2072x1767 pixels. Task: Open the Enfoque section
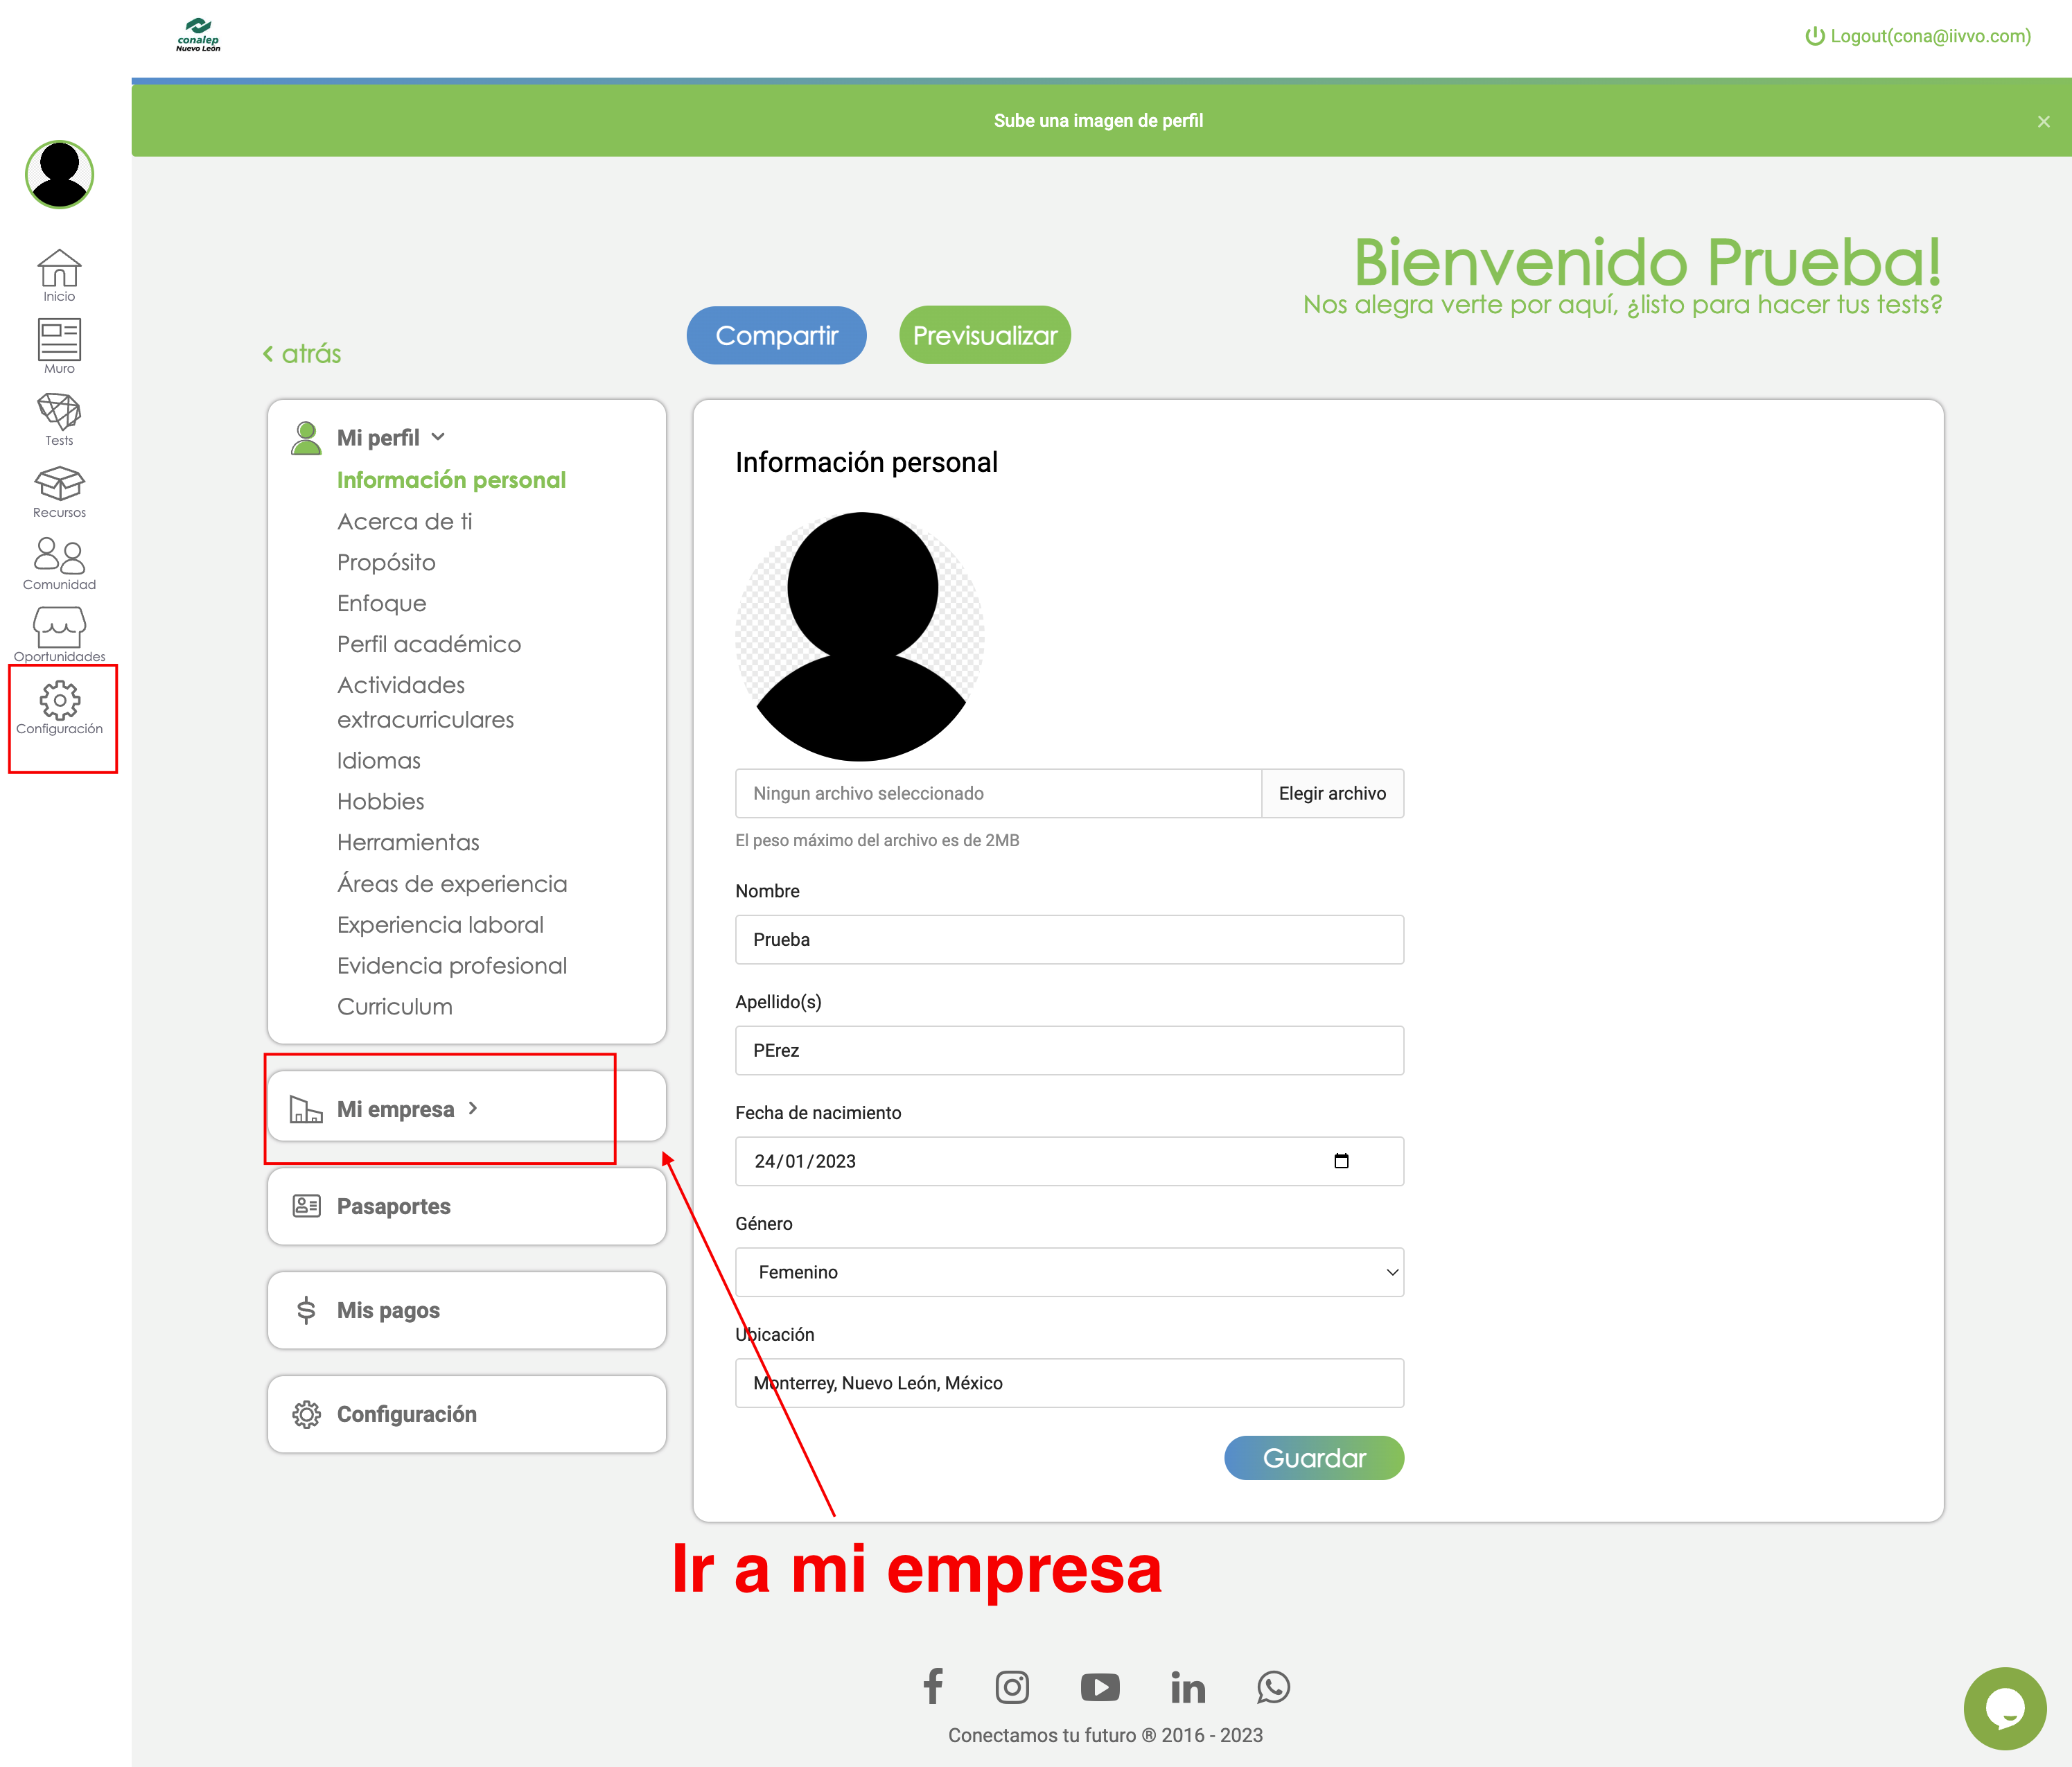pos(381,603)
